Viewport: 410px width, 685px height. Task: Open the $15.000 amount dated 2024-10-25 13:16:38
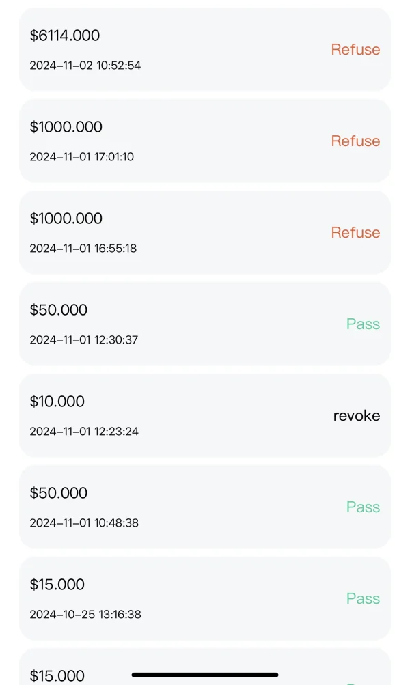point(57,585)
